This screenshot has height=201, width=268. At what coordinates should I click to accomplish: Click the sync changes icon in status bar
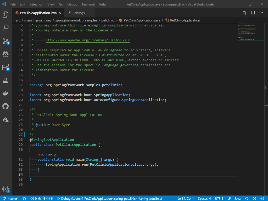pyautogui.click(x=24, y=198)
